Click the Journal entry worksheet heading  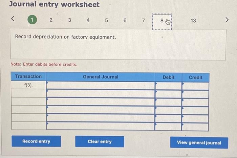coord(55,4)
